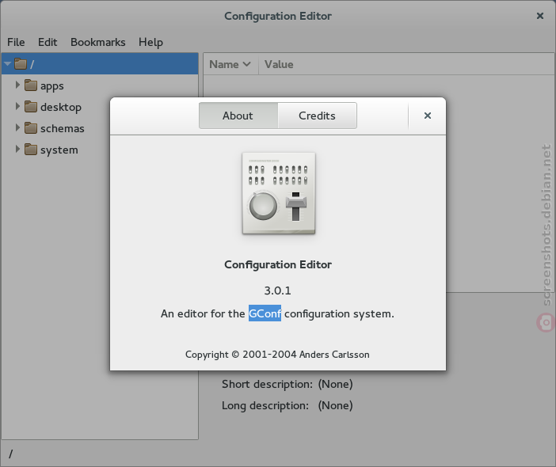Select the About tab
Image resolution: width=556 pixels, height=467 pixels.
click(x=238, y=116)
